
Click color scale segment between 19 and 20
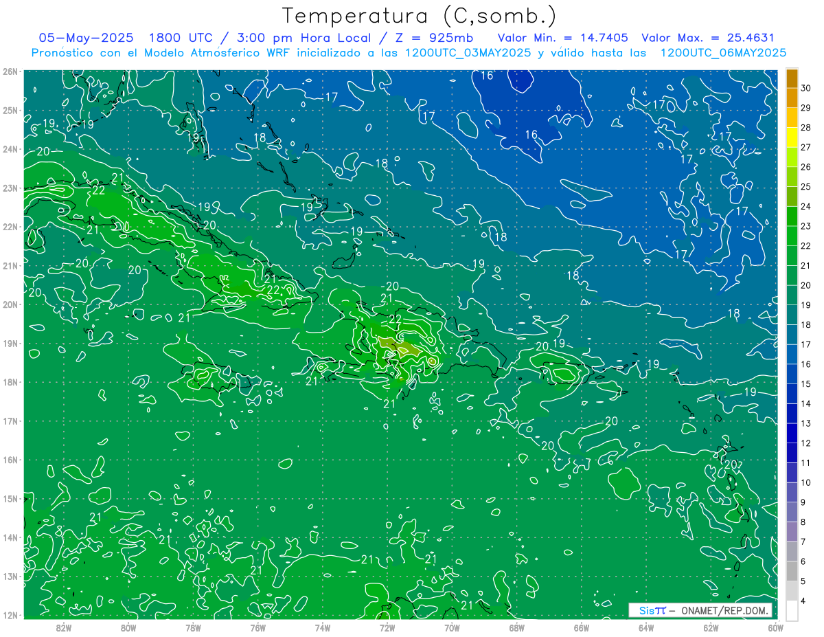pos(792,295)
